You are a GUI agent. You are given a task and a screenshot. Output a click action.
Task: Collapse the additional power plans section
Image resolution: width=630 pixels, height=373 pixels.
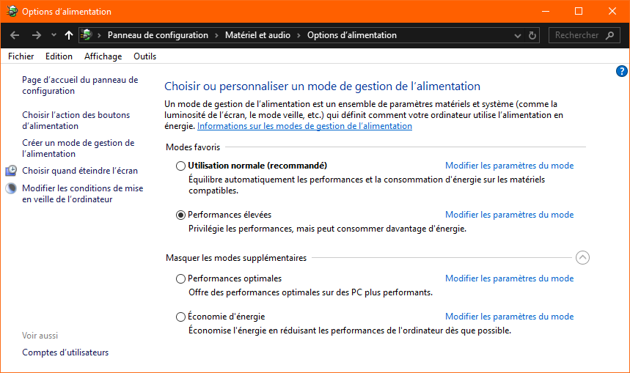click(583, 257)
